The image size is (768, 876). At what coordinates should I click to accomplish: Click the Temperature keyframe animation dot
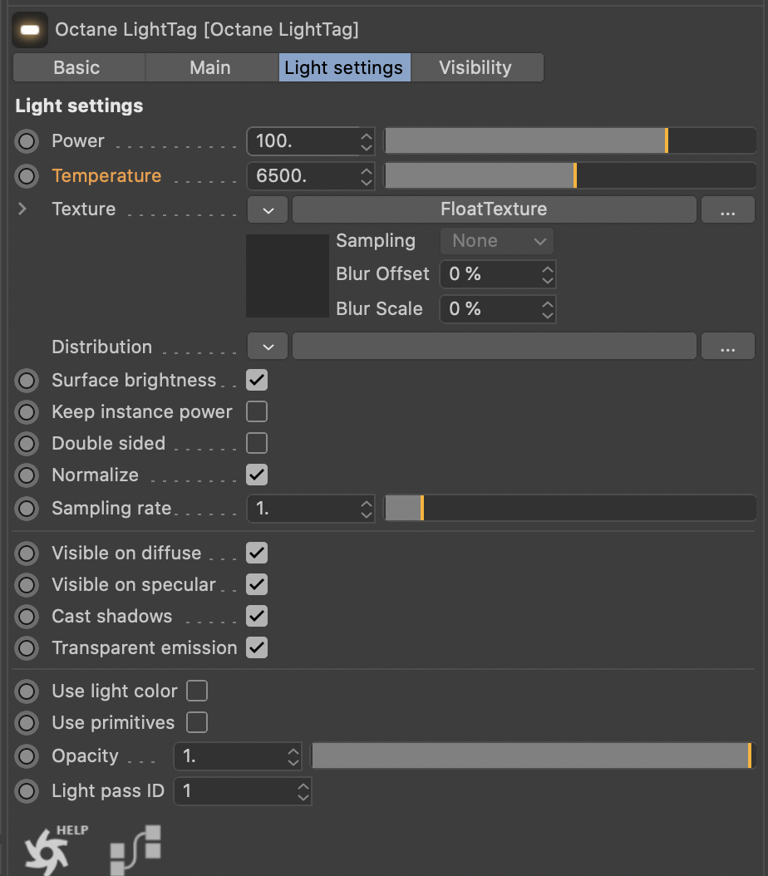point(27,176)
